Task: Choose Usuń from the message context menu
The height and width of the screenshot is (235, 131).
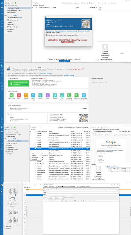Action: point(36,153)
